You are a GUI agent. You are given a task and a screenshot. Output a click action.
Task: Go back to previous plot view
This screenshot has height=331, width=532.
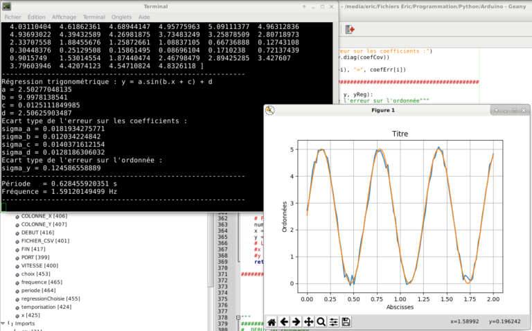284,321
